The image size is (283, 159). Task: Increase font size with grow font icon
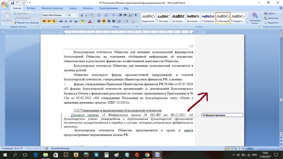[x=82, y=15]
